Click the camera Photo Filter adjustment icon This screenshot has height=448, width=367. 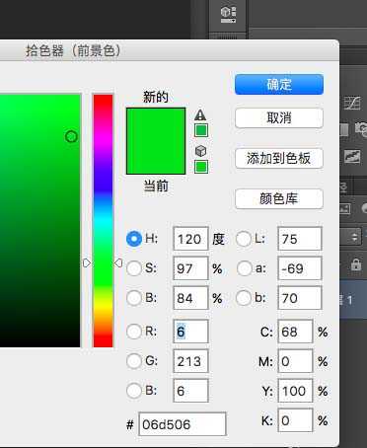coord(361,128)
